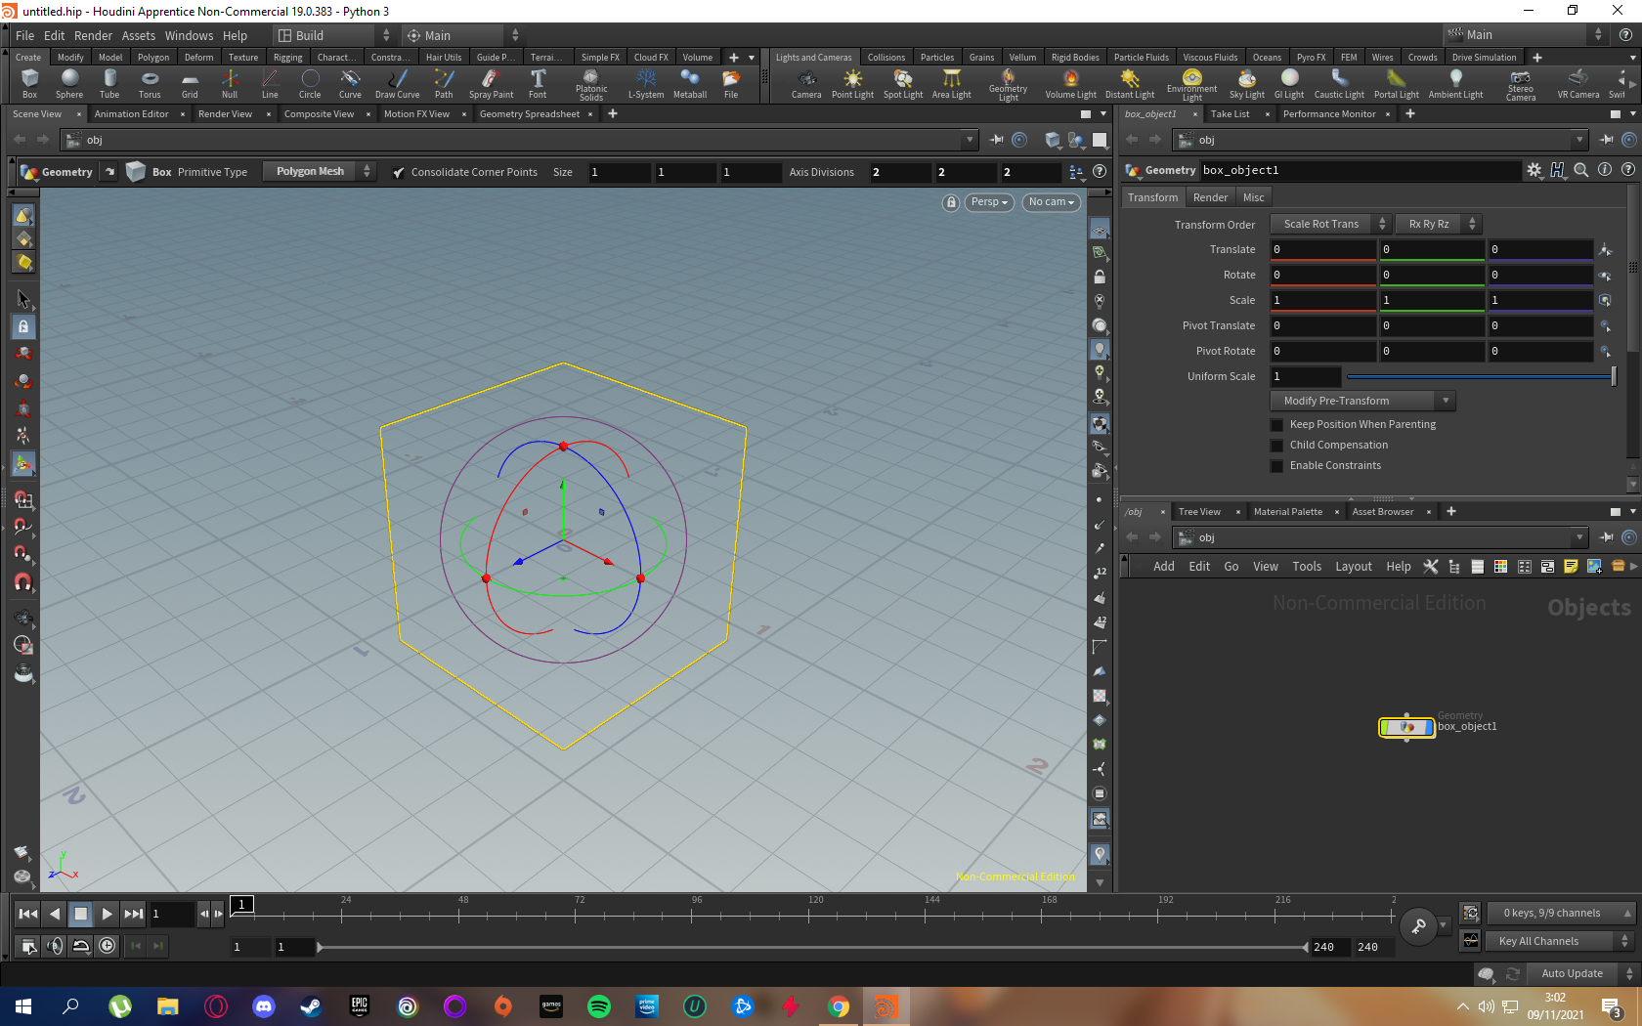The height and width of the screenshot is (1026, 1642).
Task: Switch to the Render parameter tab
Action: pos(1210,197)
